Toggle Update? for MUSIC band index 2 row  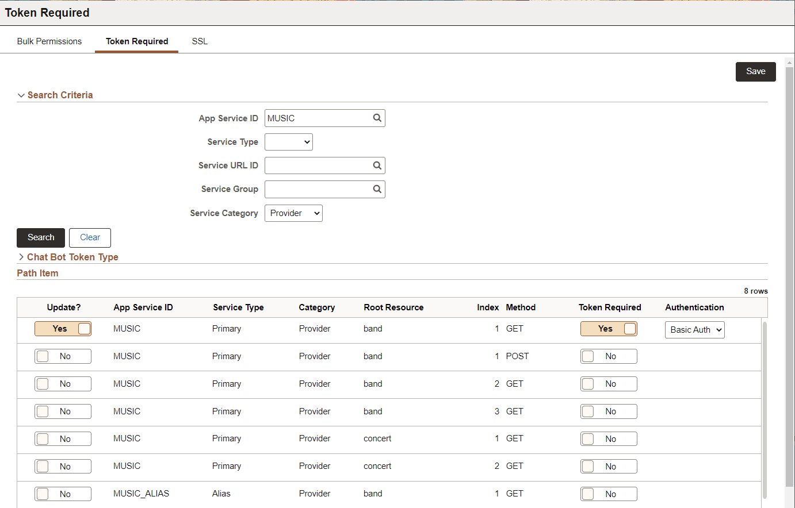coord(63,384)
